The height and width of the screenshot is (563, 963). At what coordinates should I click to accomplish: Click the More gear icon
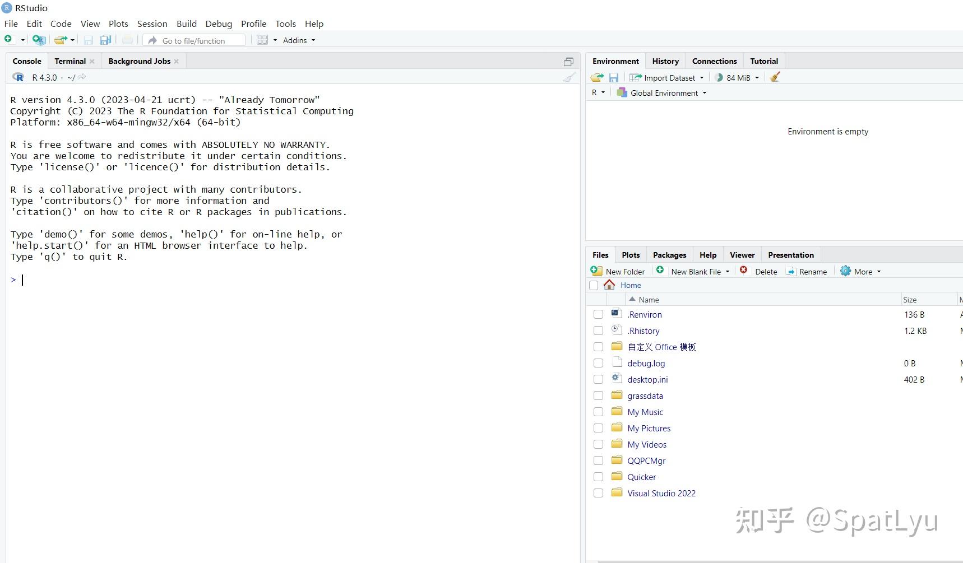coord(845,271)
